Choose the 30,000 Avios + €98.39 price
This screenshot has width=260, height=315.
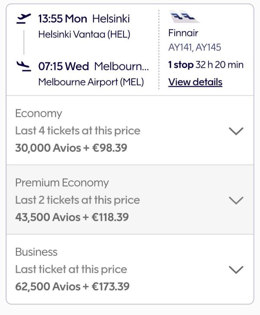71,148
